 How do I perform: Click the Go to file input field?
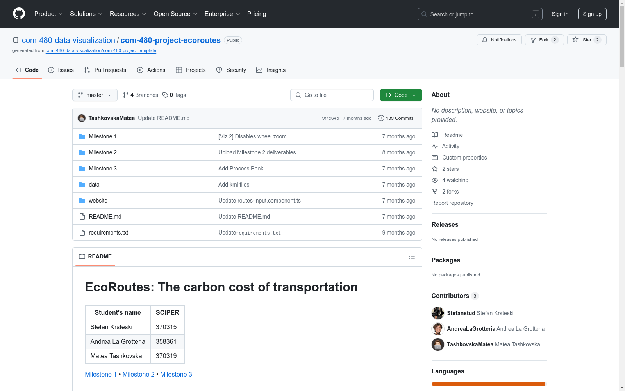(332, 95)
